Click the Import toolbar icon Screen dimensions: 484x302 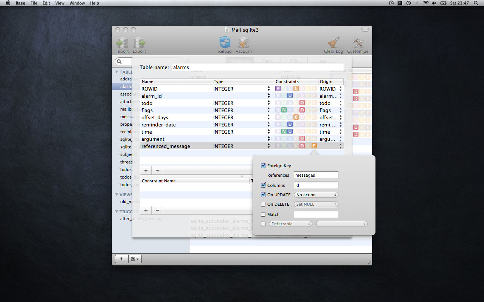pos(122,43)
